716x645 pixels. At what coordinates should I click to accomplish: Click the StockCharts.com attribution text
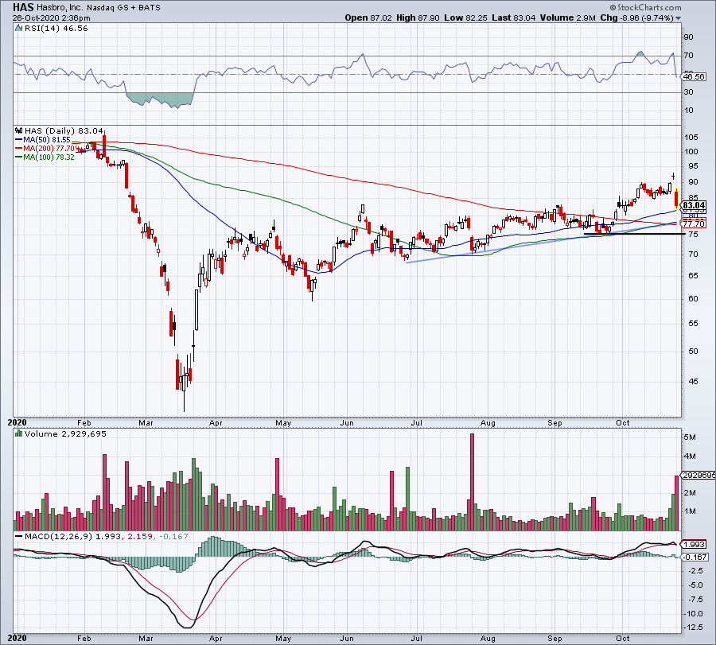[646, 8]
